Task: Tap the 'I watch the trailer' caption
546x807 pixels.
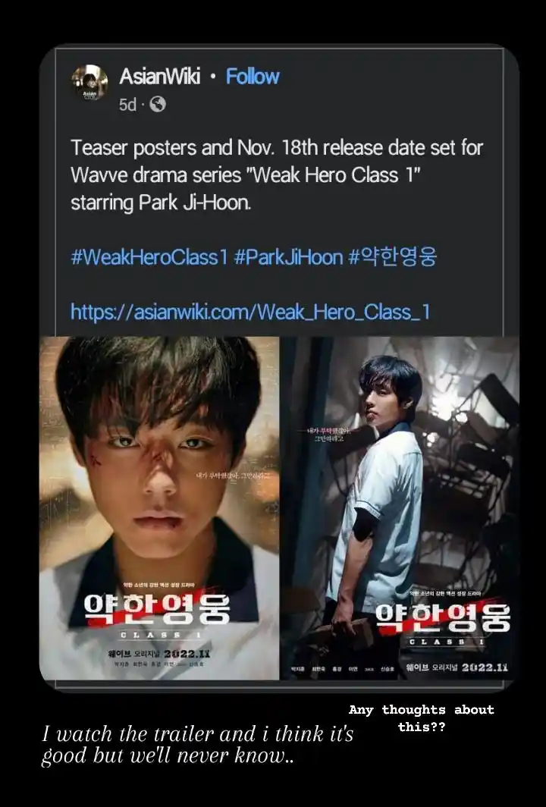Action: [198, 745]
